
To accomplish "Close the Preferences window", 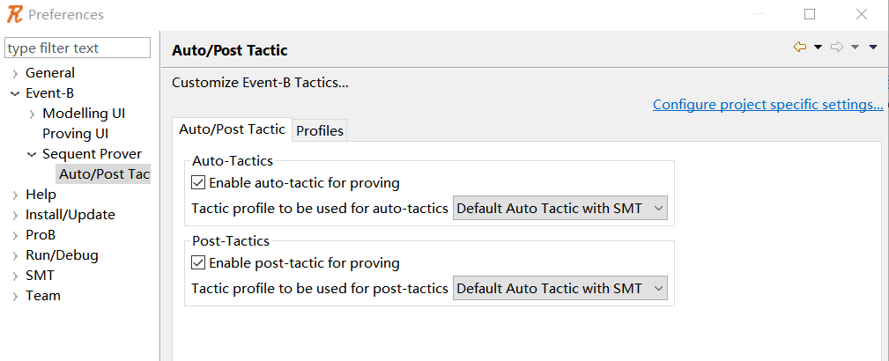I will coord(861,14).
